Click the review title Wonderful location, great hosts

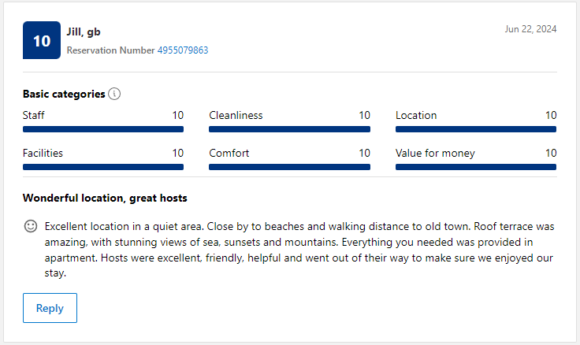tap(105, 198)
